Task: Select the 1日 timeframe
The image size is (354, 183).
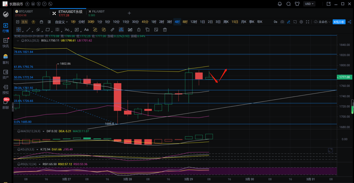Action: 202,22
